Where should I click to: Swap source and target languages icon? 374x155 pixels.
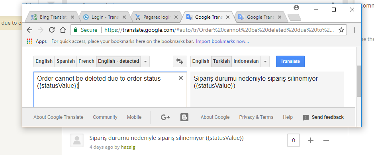(180, 62)
